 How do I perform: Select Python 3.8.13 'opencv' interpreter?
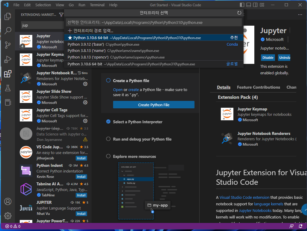tap(154, 57)
